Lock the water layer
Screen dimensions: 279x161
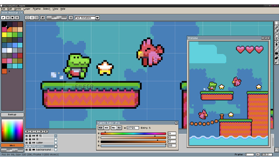30,143
